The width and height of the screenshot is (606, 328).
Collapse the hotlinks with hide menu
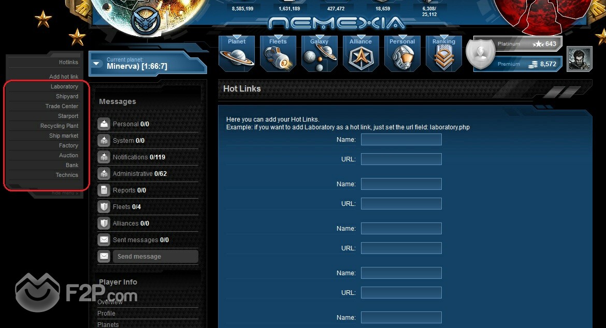click(x=65, y=193)
